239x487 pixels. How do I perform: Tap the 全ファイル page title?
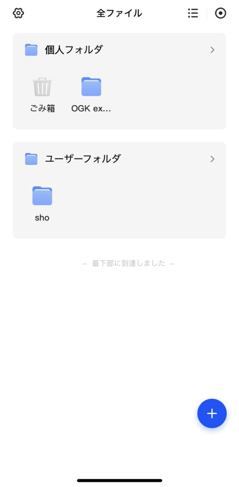119,13
